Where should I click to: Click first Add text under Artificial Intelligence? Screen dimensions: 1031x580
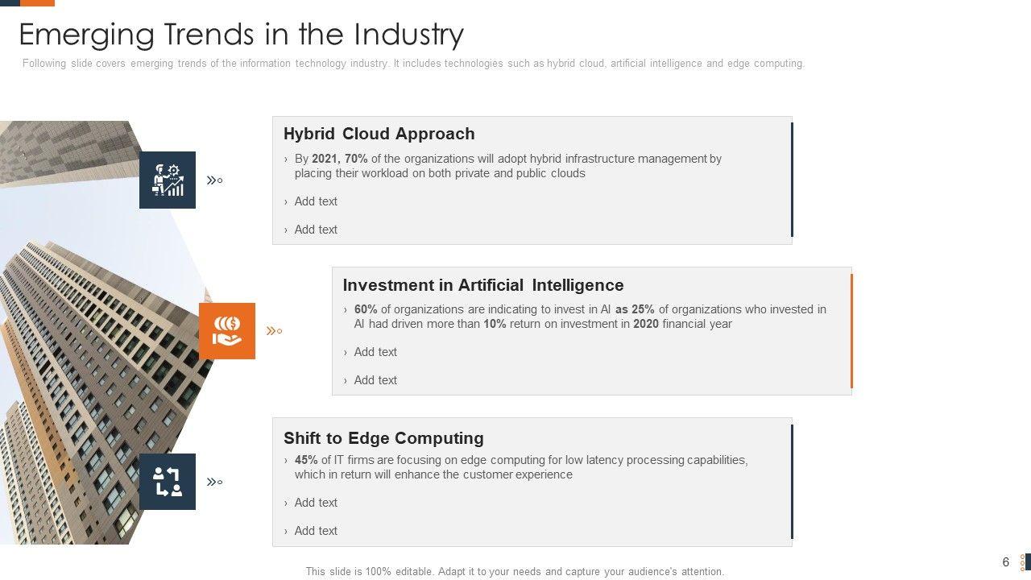(x=375, y=352)
